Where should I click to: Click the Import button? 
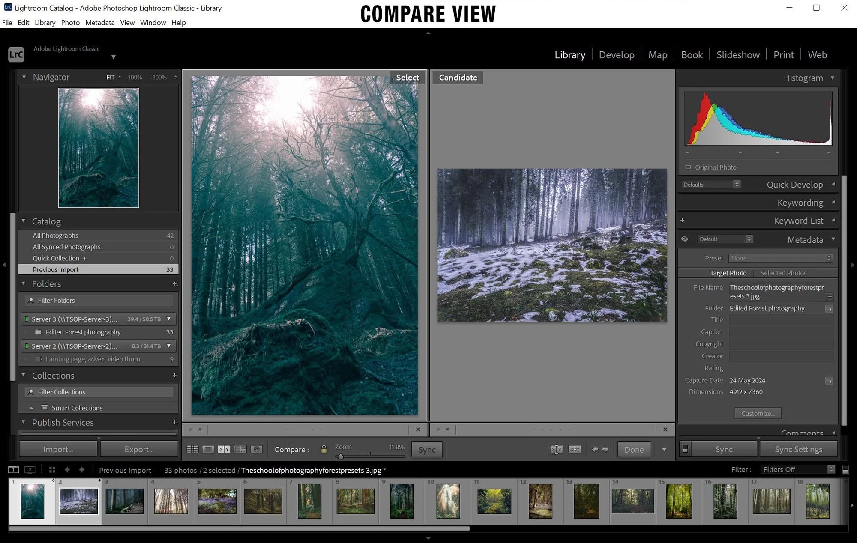point(58,449)
